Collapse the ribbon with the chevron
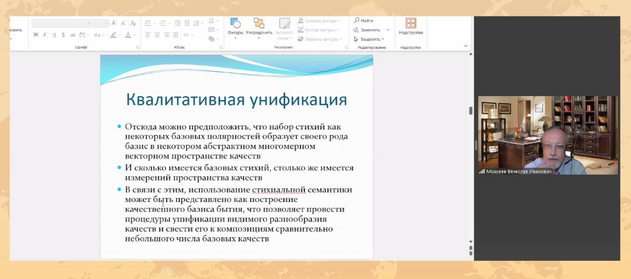This screenshot has width=631, height=279. (466, 46)
